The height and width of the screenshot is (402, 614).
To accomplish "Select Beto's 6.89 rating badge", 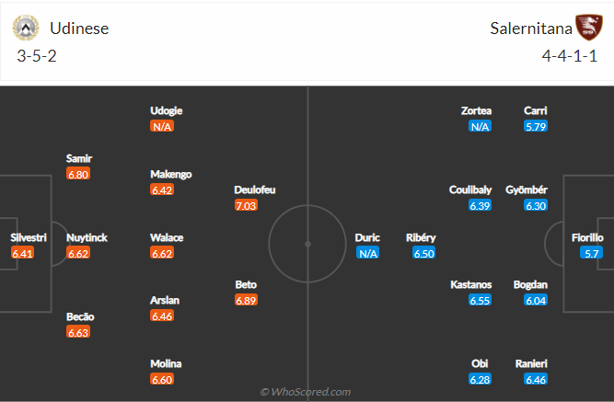I will [246, 300].
